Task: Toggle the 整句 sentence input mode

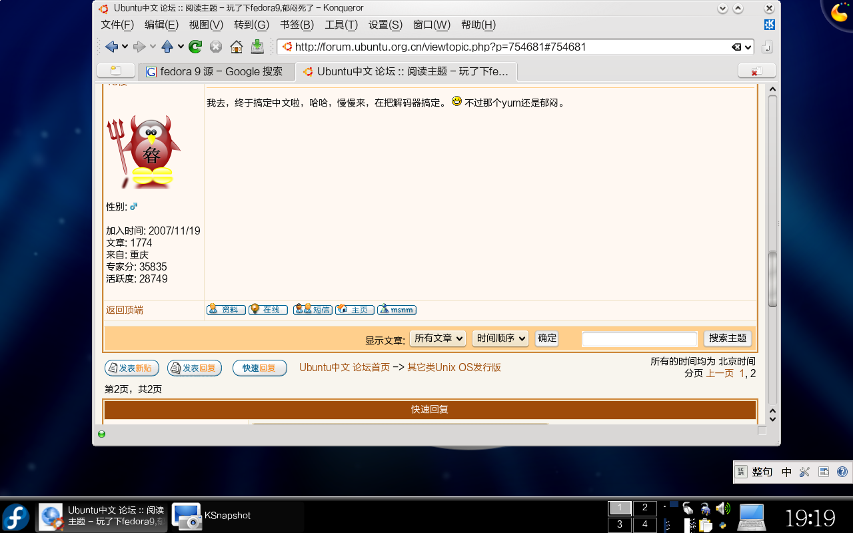Action: [x=762, y=472]
